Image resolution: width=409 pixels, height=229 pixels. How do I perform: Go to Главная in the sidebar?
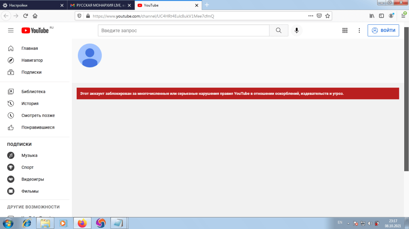tap(30, 49)
